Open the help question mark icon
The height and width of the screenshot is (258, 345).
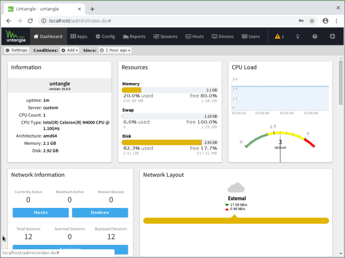(315, 37)
